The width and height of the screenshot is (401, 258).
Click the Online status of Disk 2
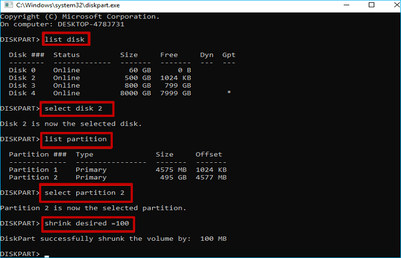(x=66, y=78)
